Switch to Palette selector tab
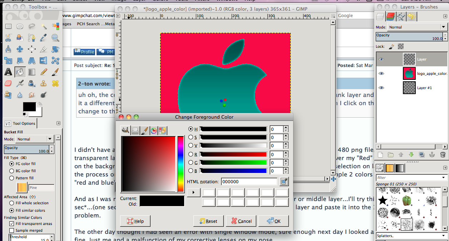This screenshot has height=241, width=449. pyautogui.click(x=163, y=130)
